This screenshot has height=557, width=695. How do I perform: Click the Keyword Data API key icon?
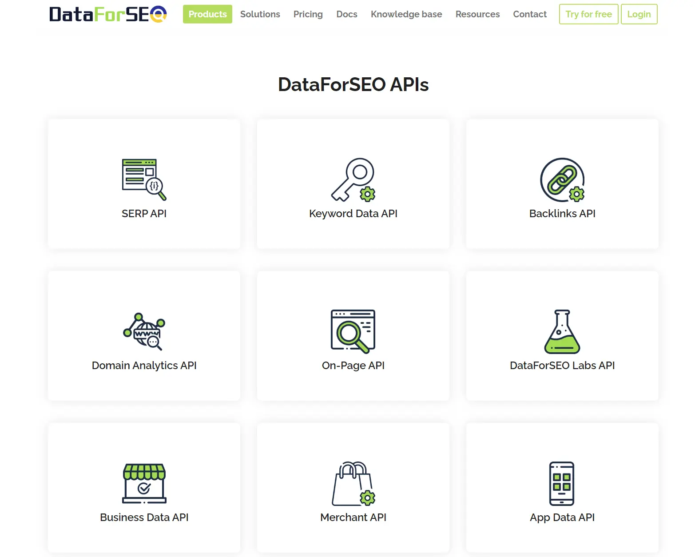coord(353,179)
